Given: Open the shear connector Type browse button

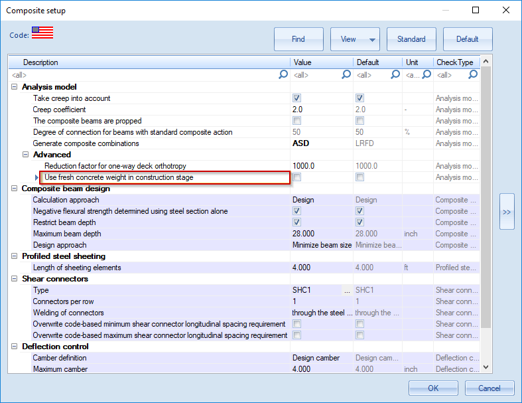Looking at the screenshot, I should point(346,290).
